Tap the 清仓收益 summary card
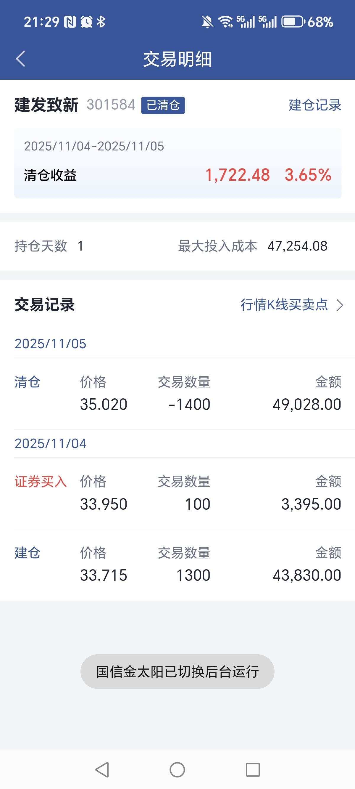Screen dimensions: 355x789 177,163
